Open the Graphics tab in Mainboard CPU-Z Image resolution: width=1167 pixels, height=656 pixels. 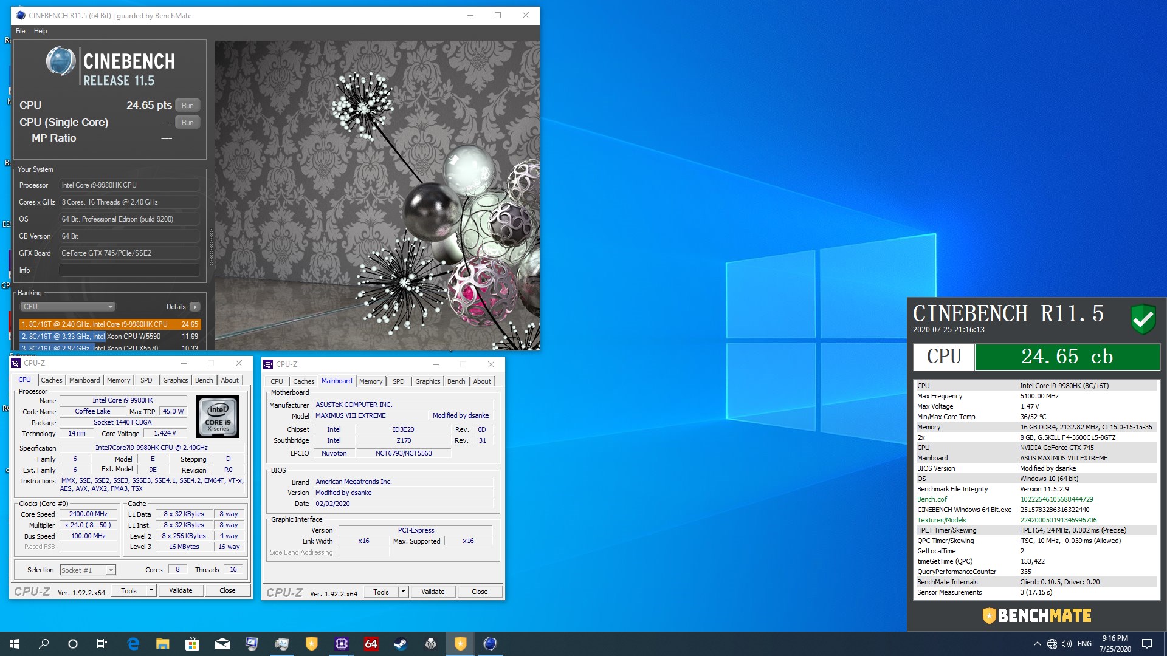click(x=428, y=381)
